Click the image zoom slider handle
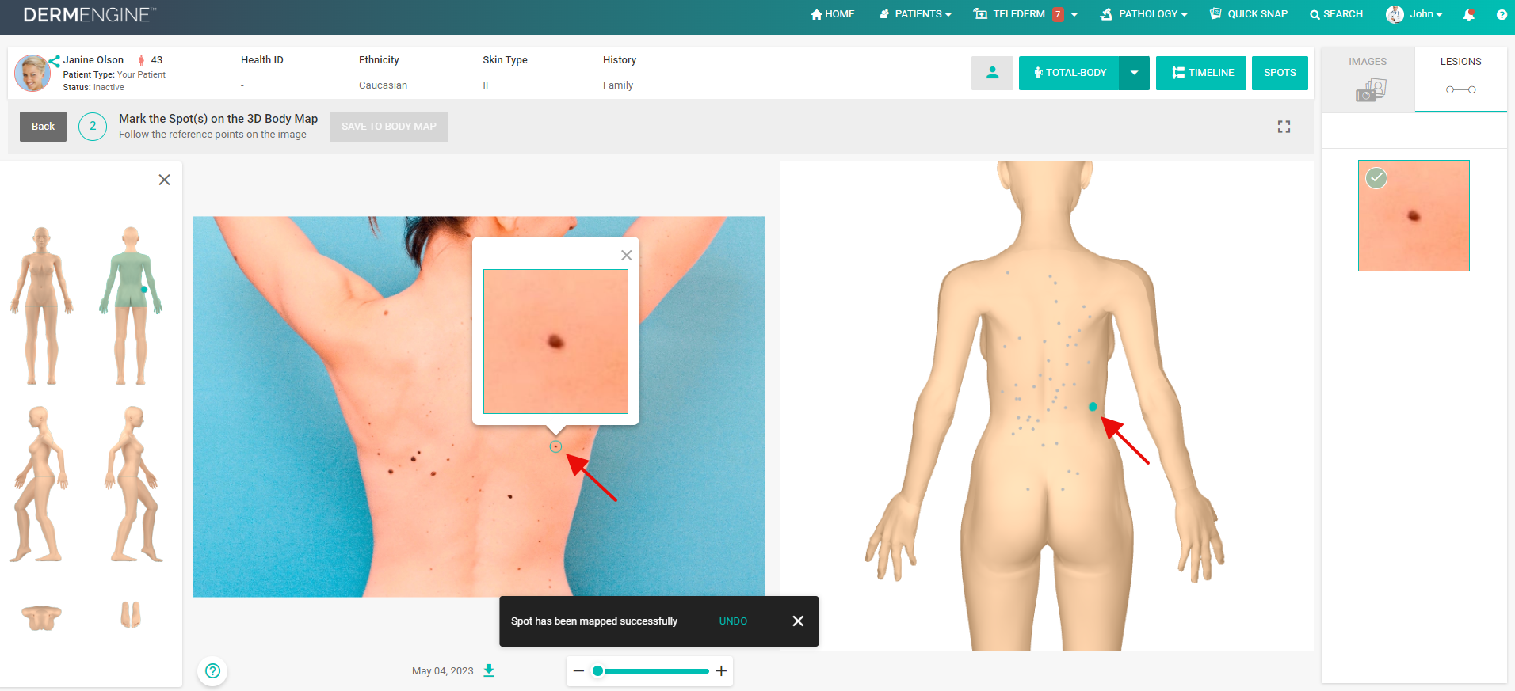Viewport: 1515px width, 691px height. click(x=598, y=671)
